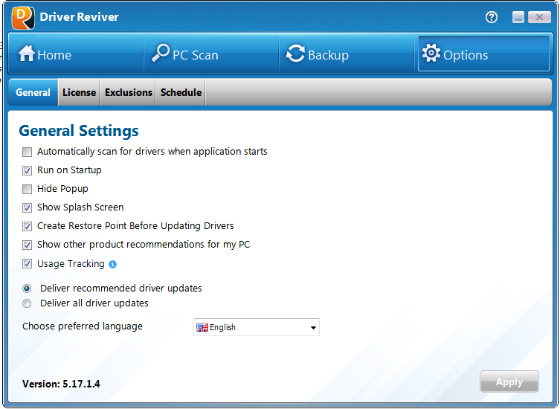Screen dimensions: 560x409
Task: Click the Usage Tracking info icon
Action: pyautogui.click(x=112, y=264)
